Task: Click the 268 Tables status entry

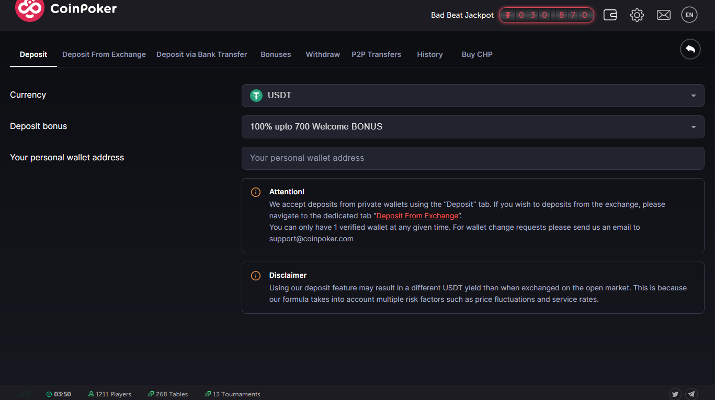Action: click(x=168, y=394)
